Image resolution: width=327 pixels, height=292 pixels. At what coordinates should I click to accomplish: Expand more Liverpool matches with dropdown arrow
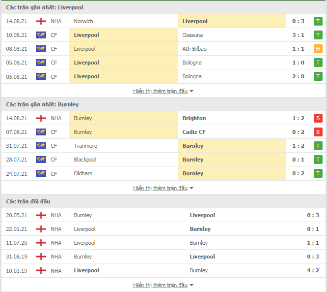pyautogui.click(x=163, y=91)
